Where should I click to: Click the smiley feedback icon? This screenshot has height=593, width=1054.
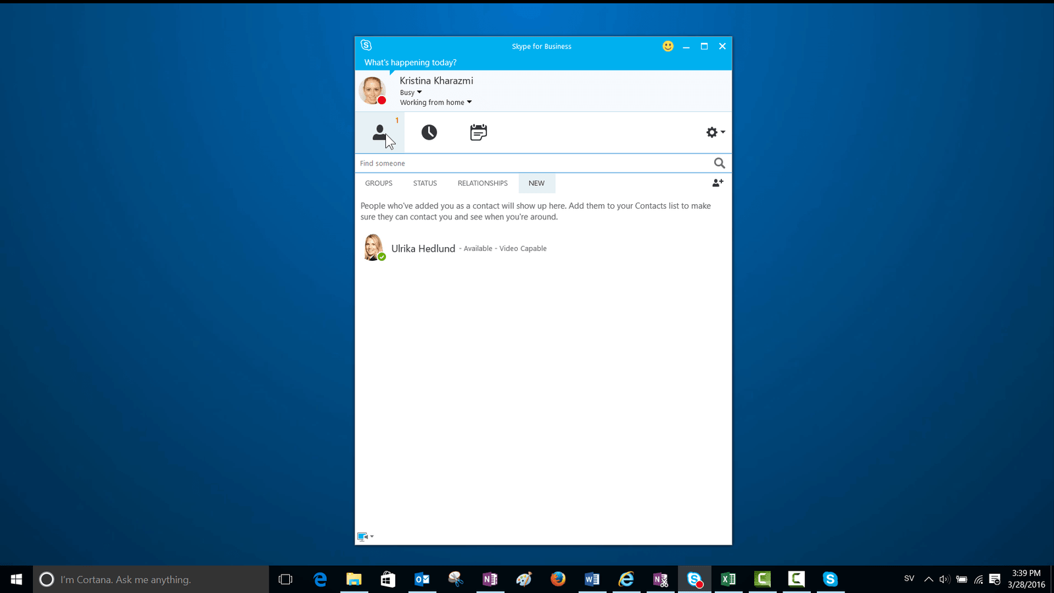pyautogui.click(x=668, y=46)
